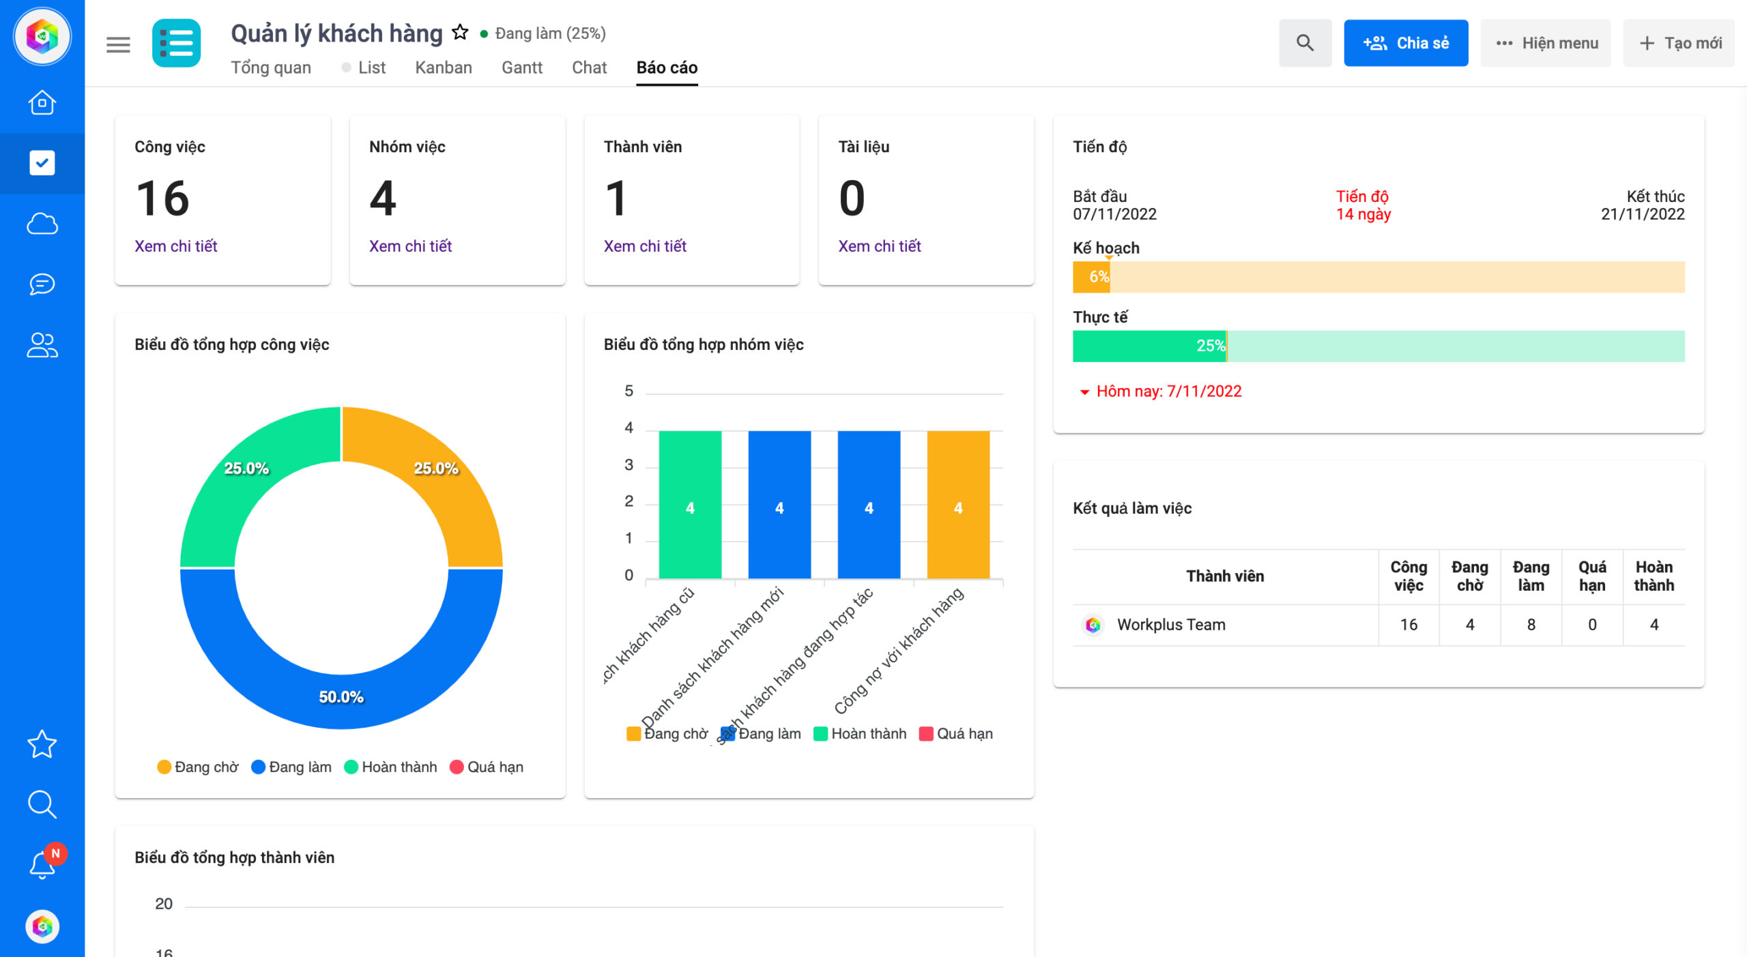This screenshot has width=1747, height=957.
Task: Switch to the Gantt tab
Action: [x=522, y=68]
